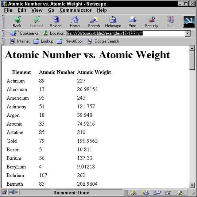Reload the page with Reload icon

[x=55, y=19]
